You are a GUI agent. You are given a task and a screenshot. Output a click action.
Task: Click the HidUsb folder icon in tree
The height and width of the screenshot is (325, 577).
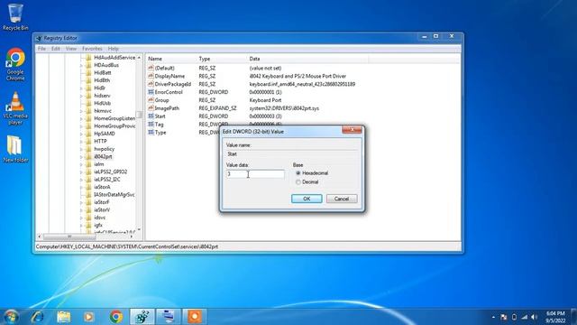coord(88,103)
